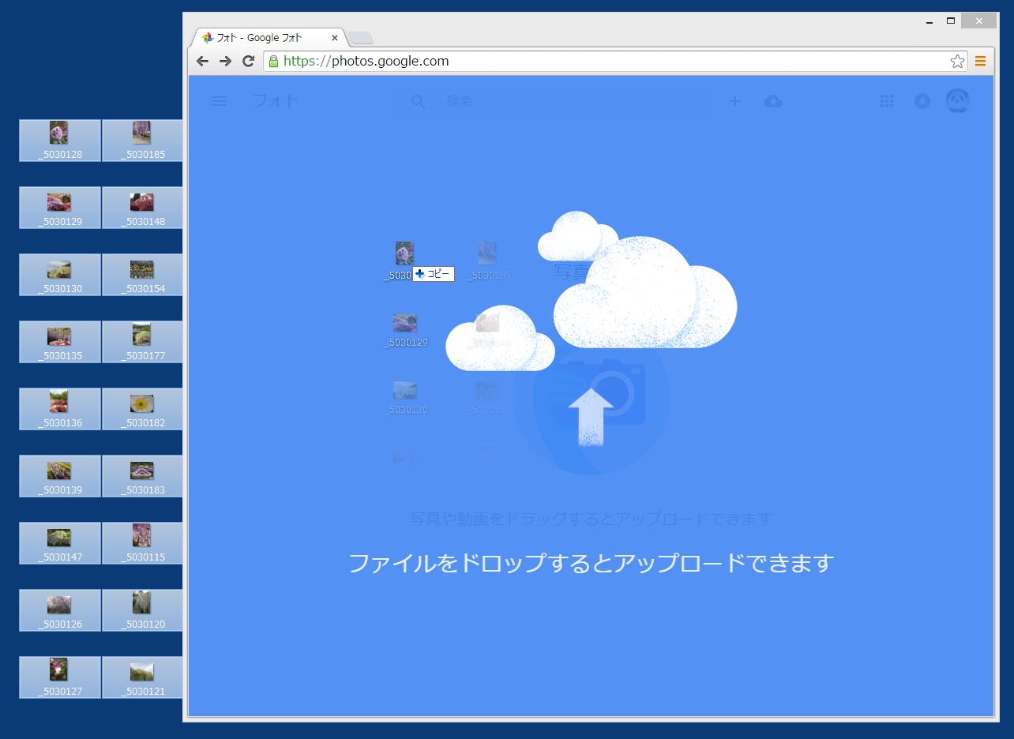Viewport: 1014px width, 739px height.
Task: Reload the Google Photos page
Action: tap(248, 62)
